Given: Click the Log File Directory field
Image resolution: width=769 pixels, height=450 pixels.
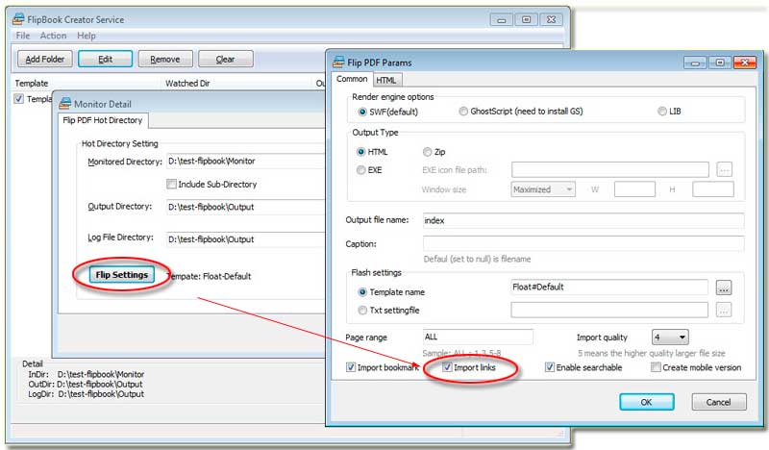Looking at the screenshot, I should [x=246, y=239].
